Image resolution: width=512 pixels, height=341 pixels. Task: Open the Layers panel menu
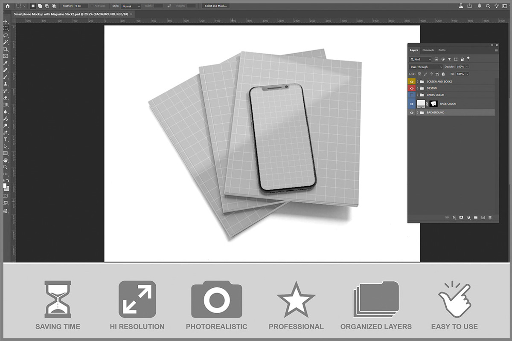pos(496,50)
